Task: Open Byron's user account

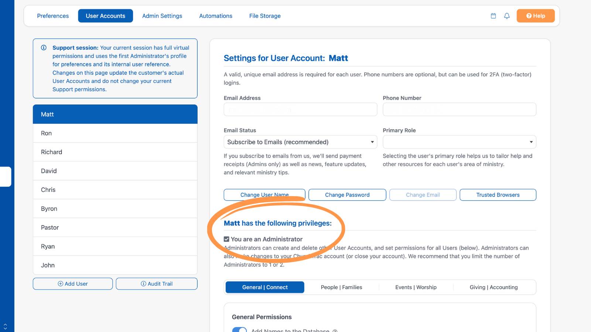Action: (x=115, y=208)
